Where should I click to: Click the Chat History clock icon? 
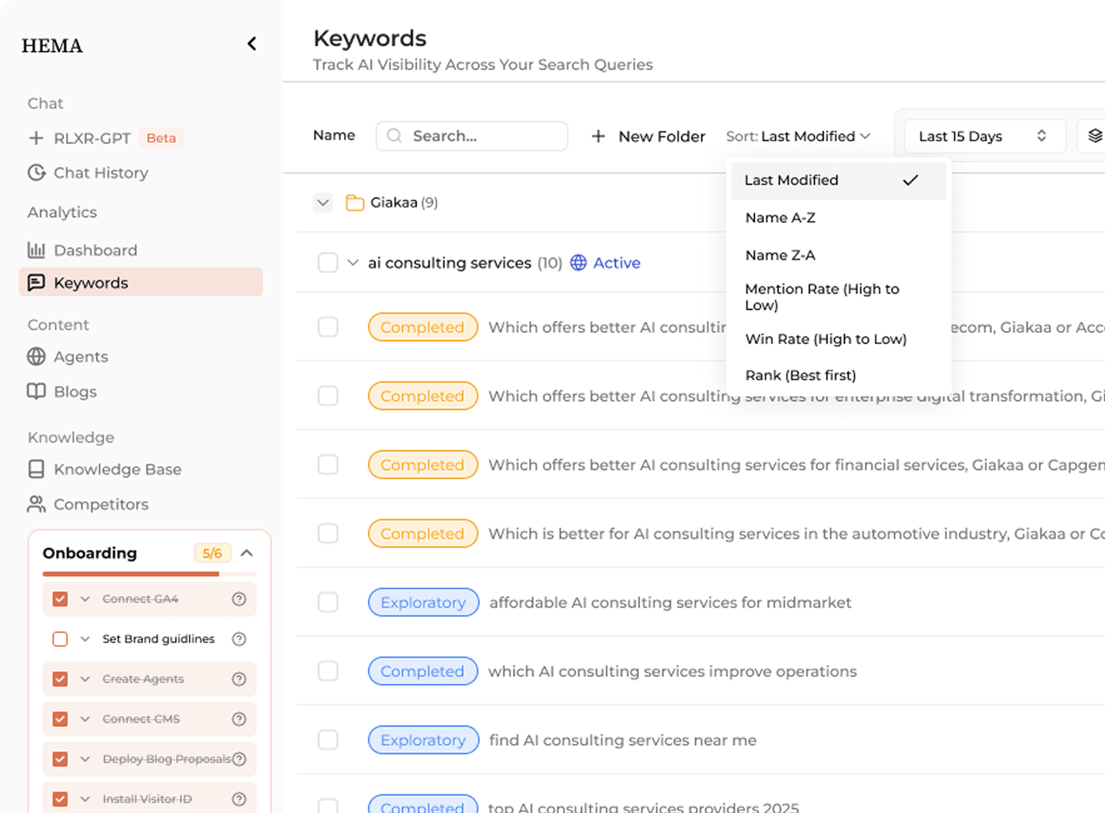coord(37,173)
